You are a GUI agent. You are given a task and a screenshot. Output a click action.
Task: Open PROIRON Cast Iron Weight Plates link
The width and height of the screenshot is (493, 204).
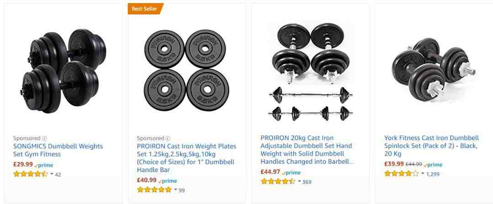(x=186, y=158)
